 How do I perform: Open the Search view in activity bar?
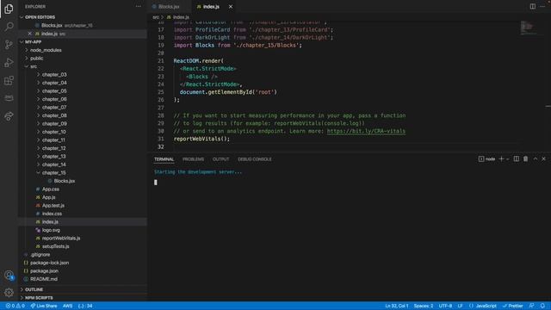tap(9, 27)
